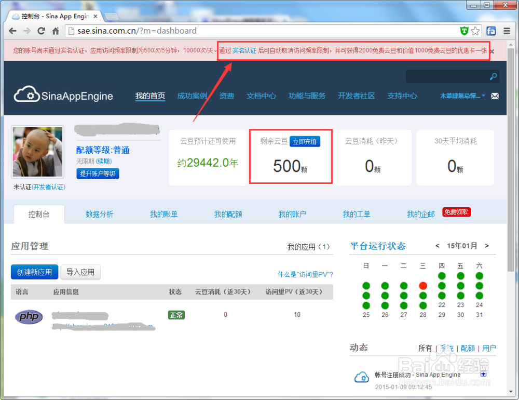Viewport: 519px width, 400px height.
Task: Open 功能与服务 navigation item
Action: [307, 96]
